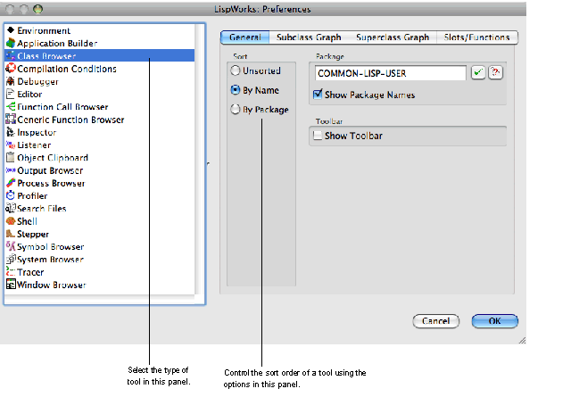
Task: Click the COMMON-LISP-USER package field
Action: coord(390,73)
